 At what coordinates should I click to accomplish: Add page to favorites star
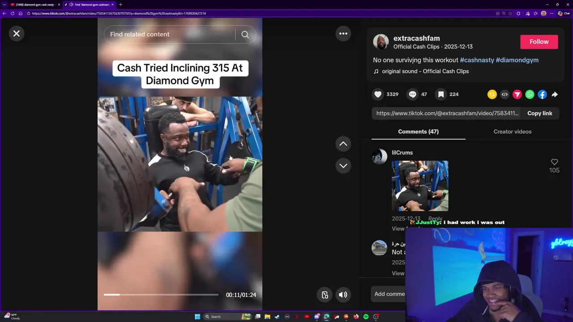[510, 13]
